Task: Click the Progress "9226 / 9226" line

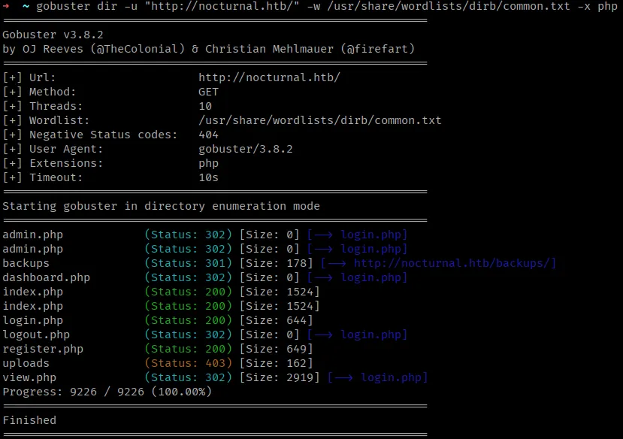Action: pos(107,392)
